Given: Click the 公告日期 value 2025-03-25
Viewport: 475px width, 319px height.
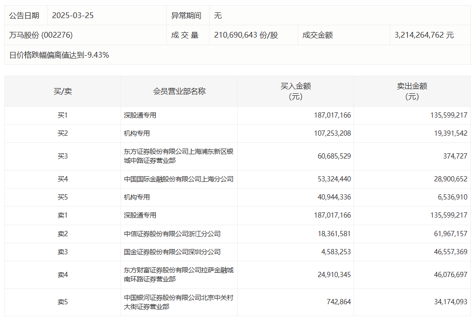Looking at the screenshot, I should click(73, 15).
